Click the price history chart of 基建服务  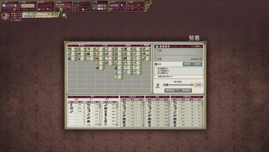178,55
